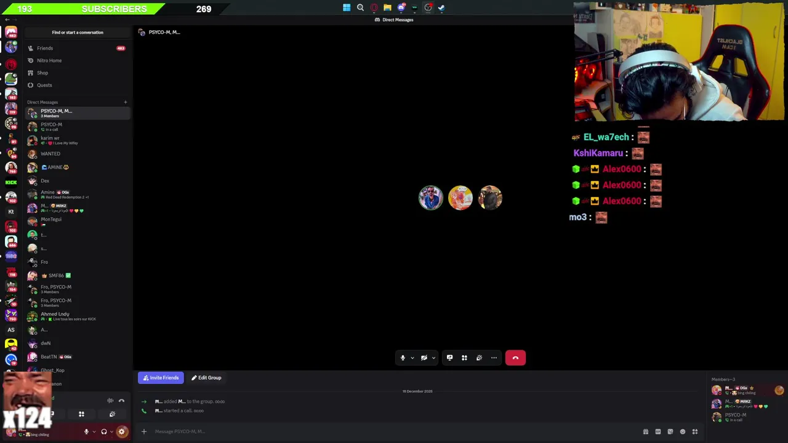Open DM with MonTegui
Viewport: 788px width, 443px height.
[77, 221]
